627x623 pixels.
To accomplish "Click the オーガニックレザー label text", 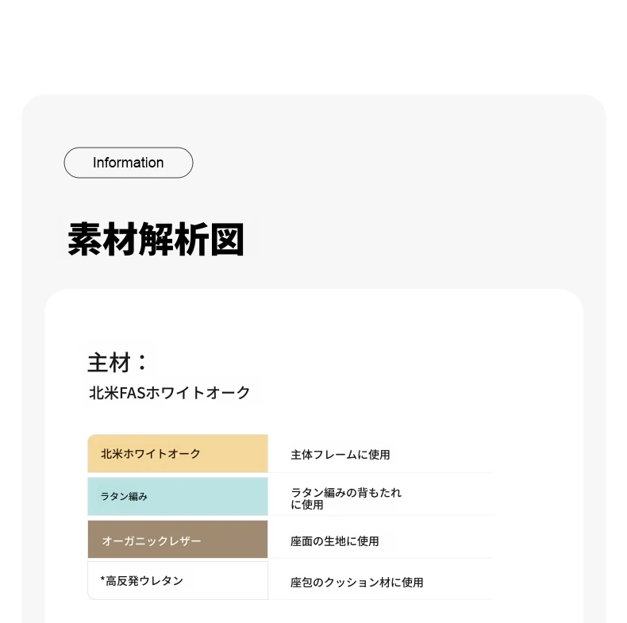I will (x=152, y=541).
